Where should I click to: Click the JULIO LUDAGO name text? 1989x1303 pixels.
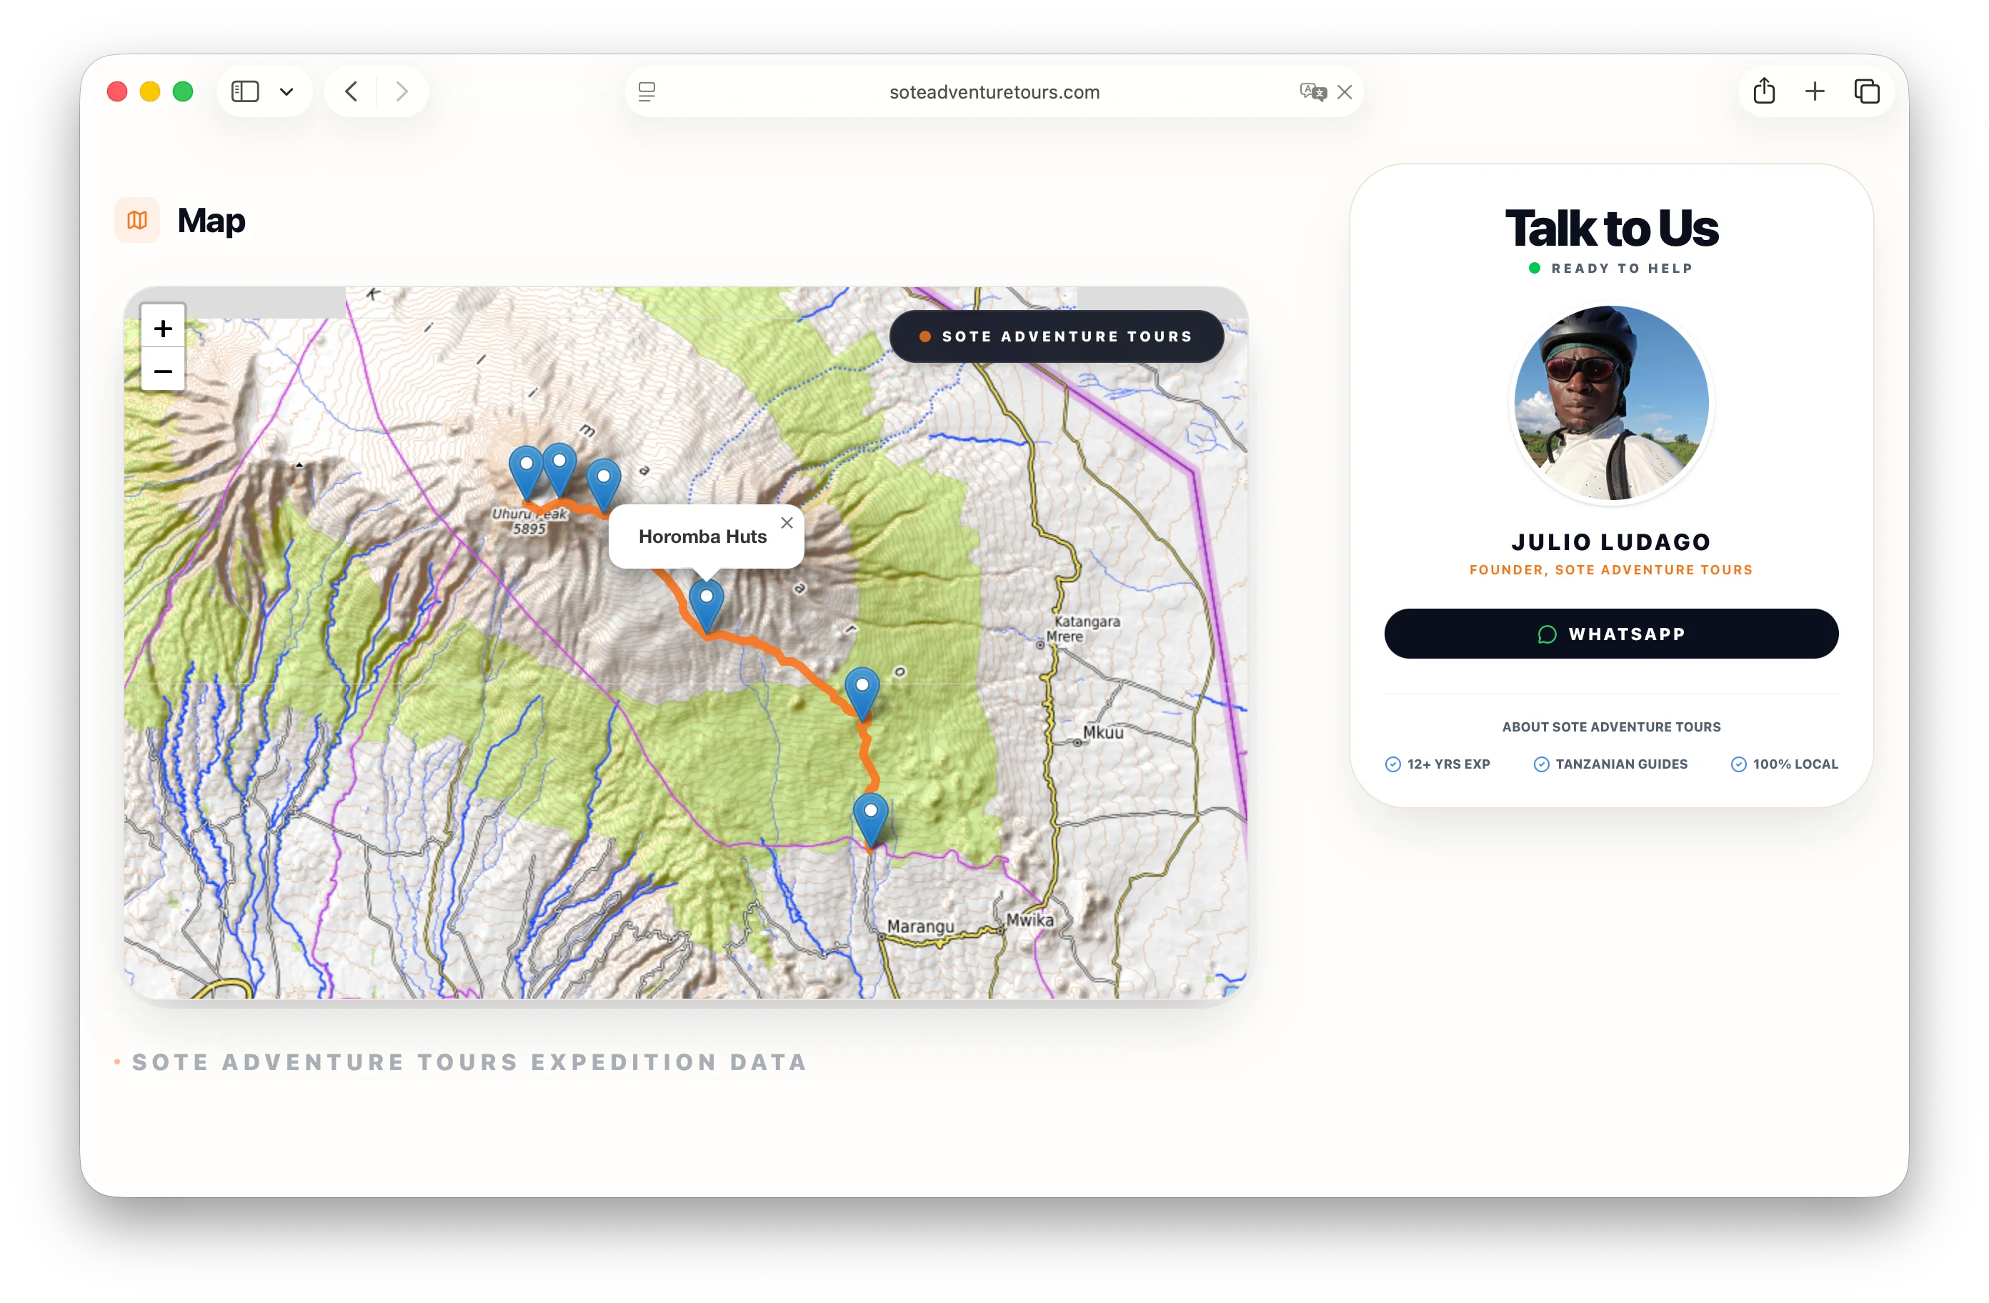(x=1610, y=541)
